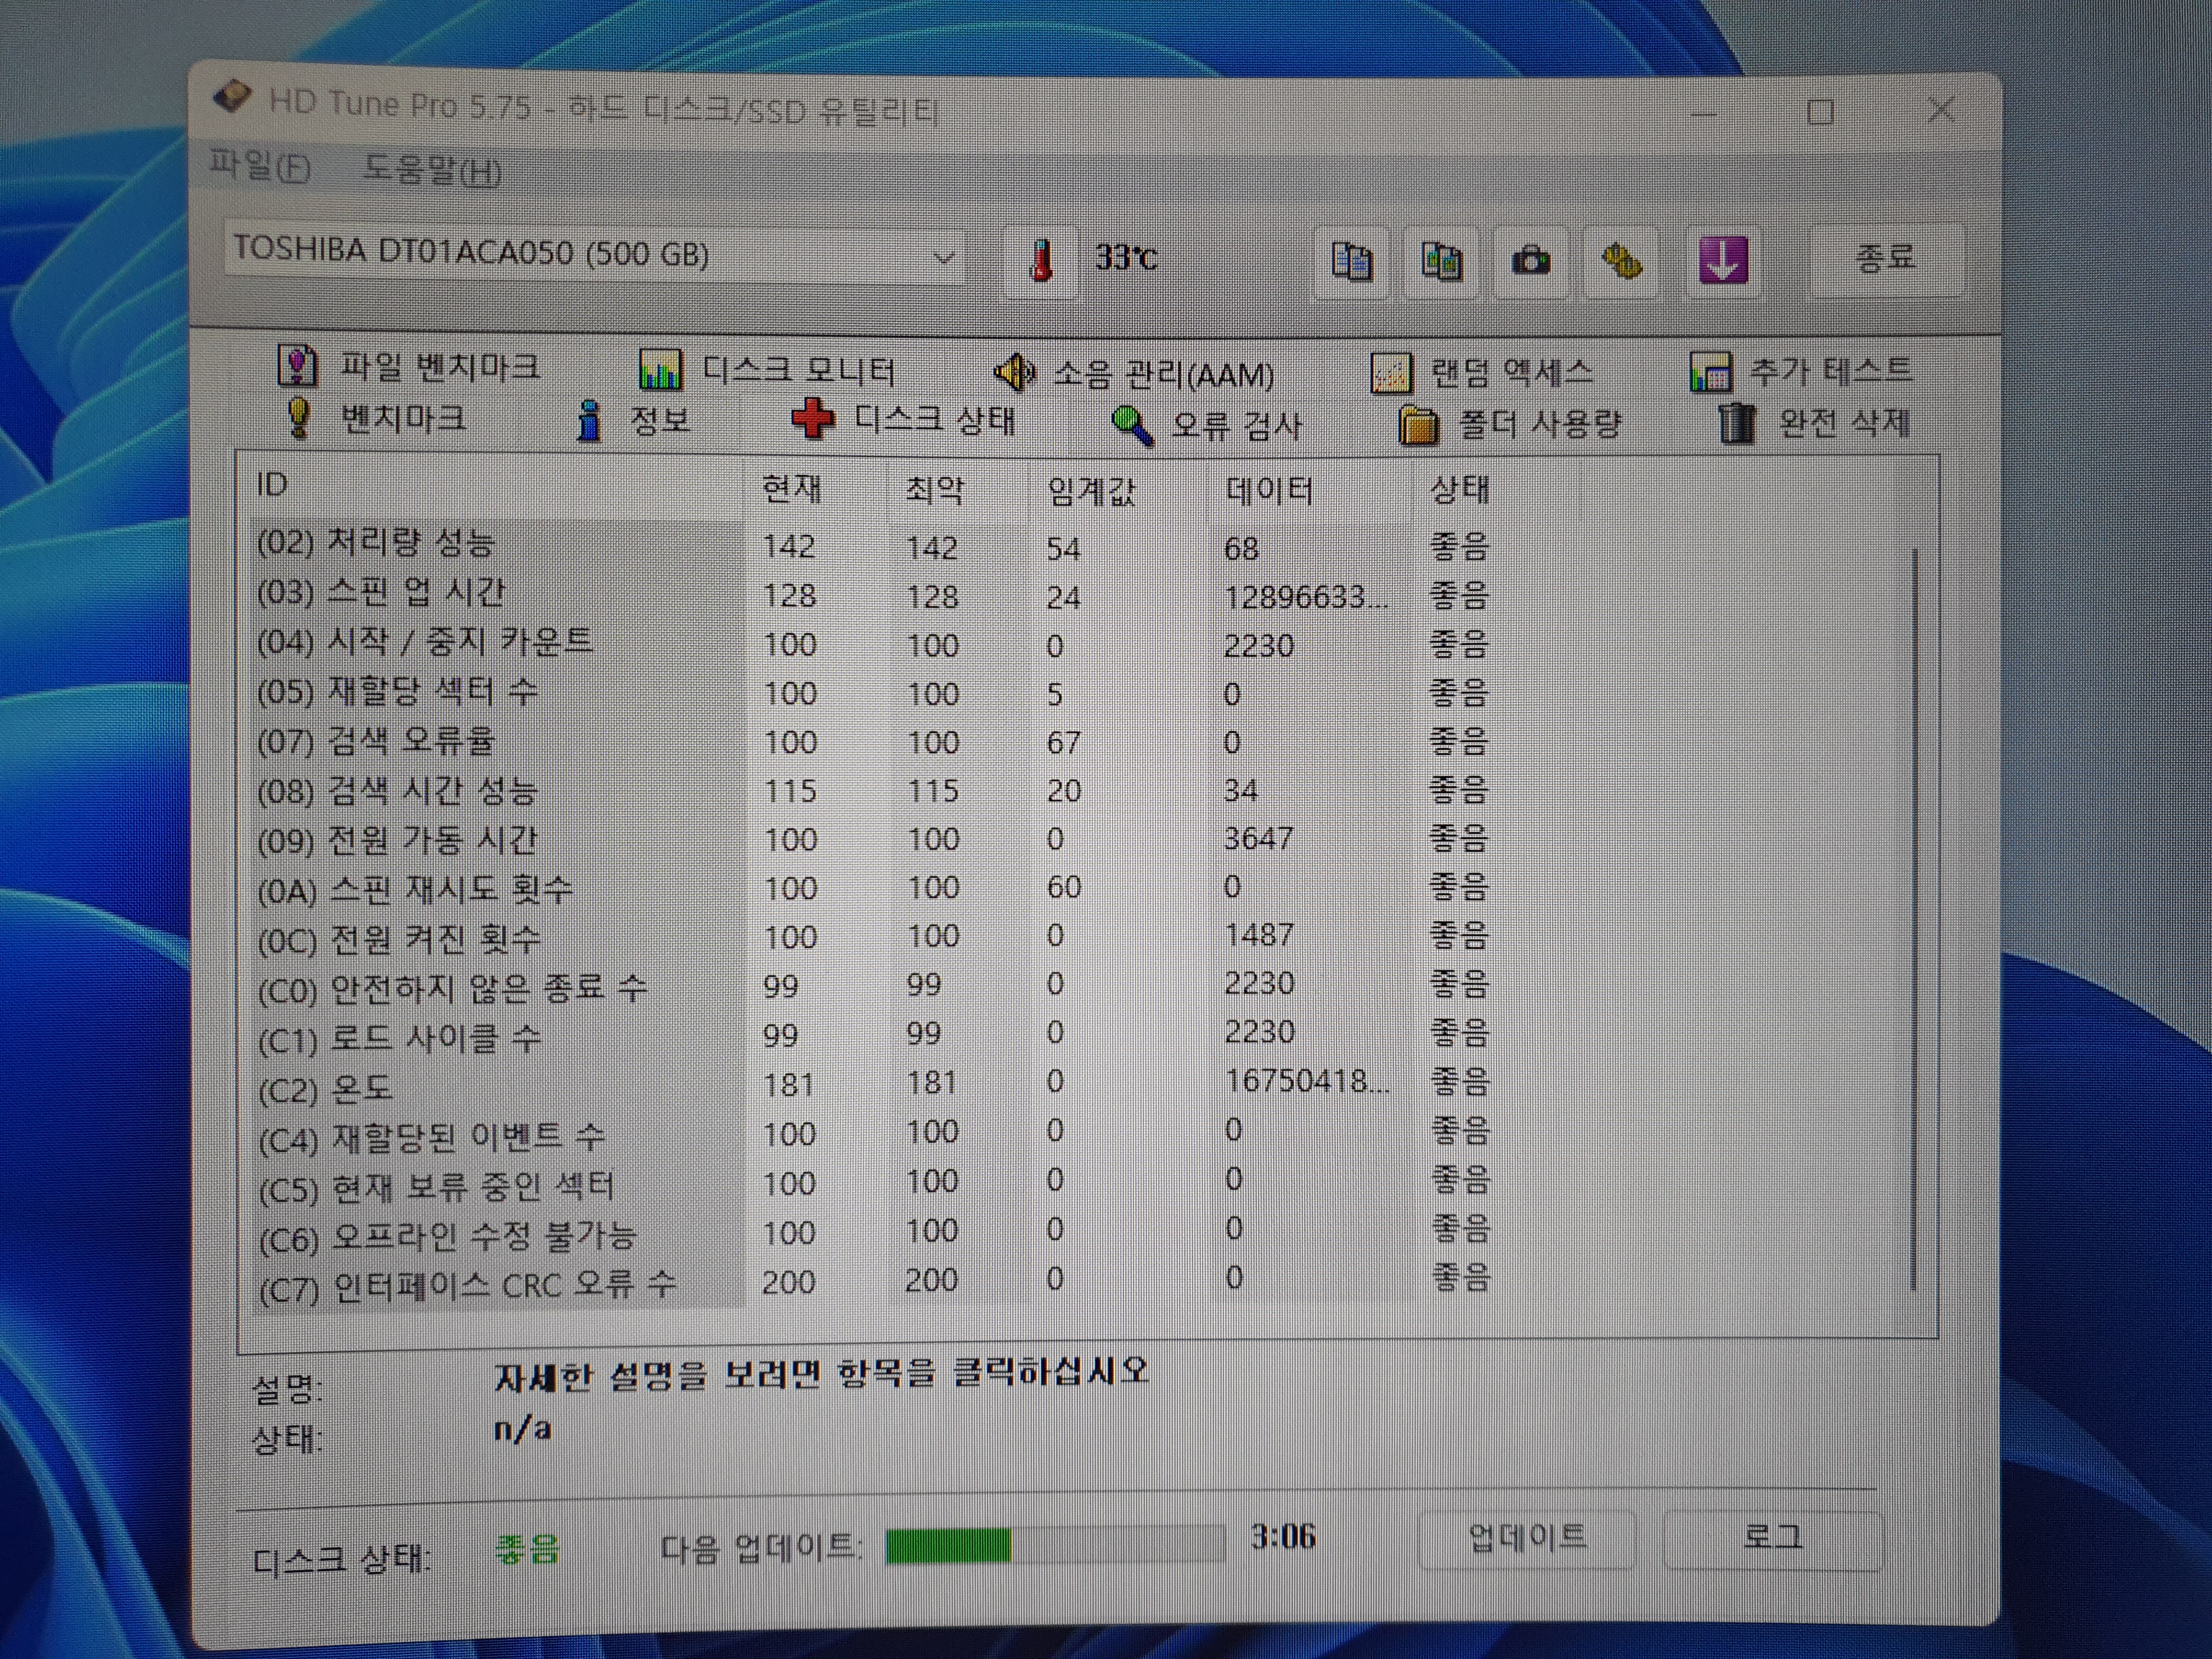2212x1659 pixels.
Task: Switch to the 완전 삭제 tab
Action: coord(1815,422)
